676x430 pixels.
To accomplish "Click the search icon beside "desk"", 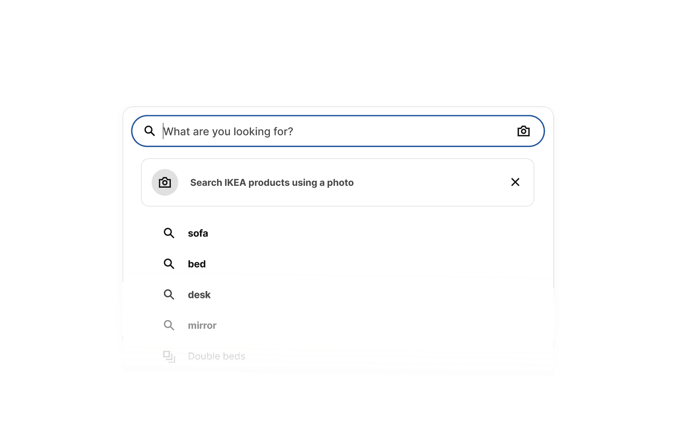I will (169, 294).
